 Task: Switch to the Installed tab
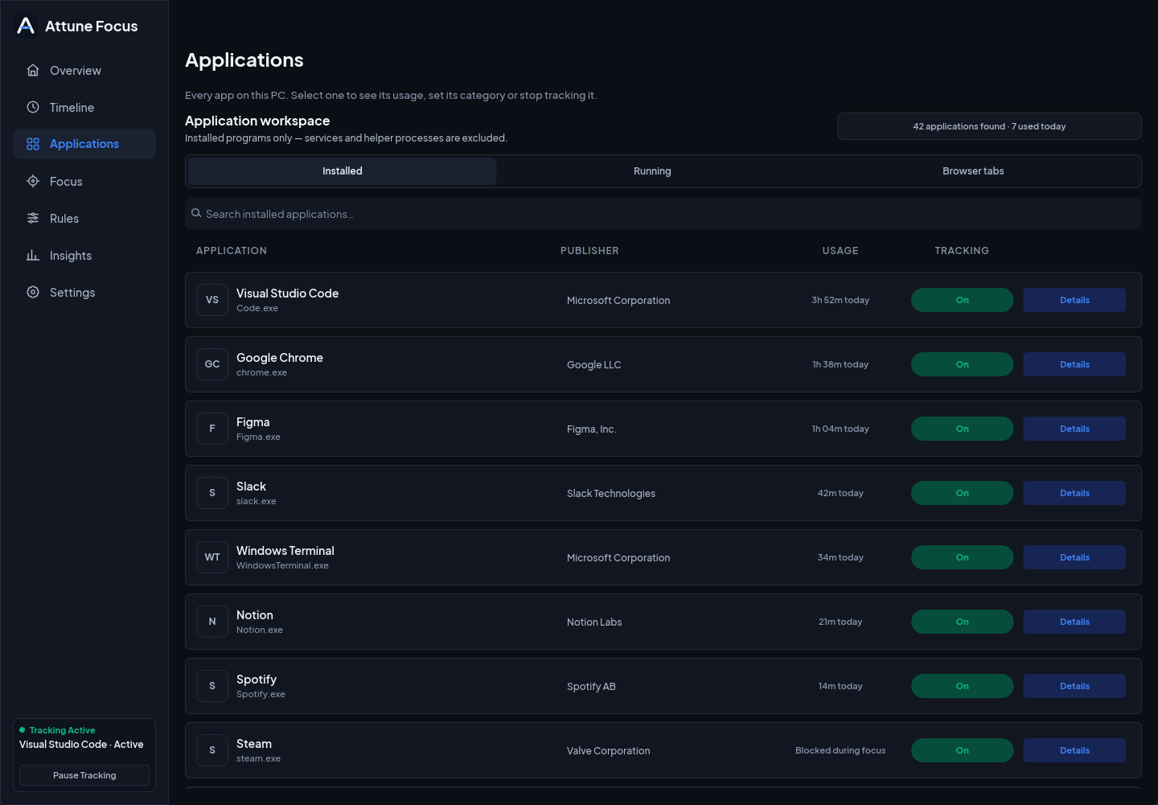tap(343, 171)
